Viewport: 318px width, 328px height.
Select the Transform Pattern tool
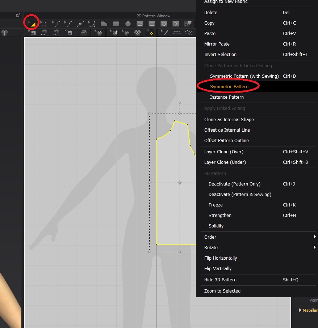click(32, 24)
